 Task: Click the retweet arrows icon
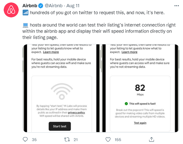[x=67, y=140]
